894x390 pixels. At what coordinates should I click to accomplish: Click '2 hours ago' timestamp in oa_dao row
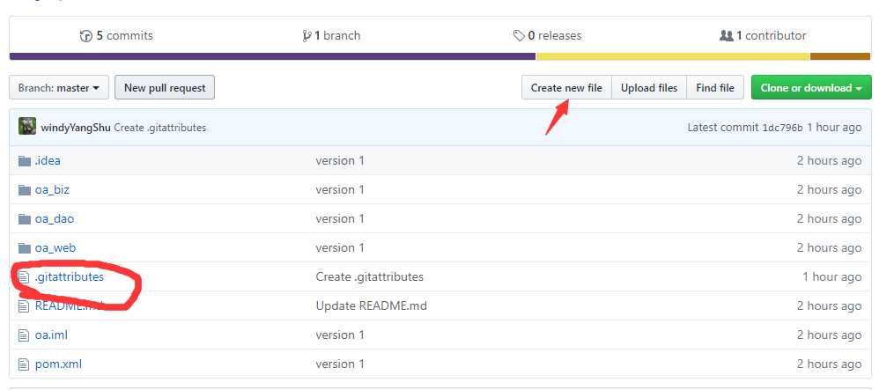[x=829, y=219]
